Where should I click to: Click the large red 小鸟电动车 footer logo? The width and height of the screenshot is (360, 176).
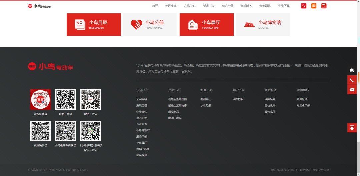coord(51,66)
